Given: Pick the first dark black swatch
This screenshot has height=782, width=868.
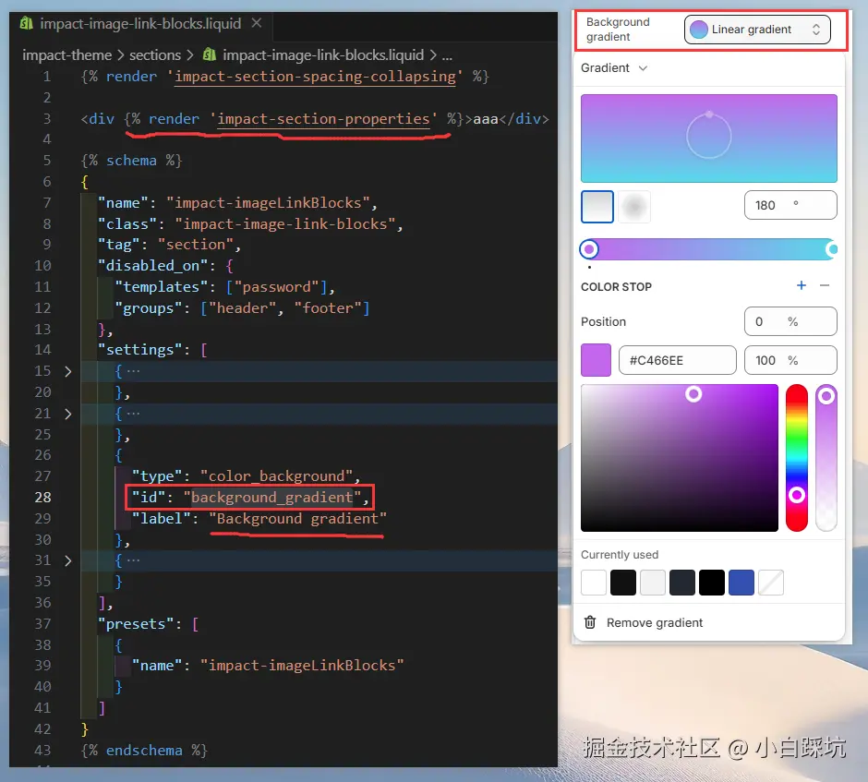Looking at the screenshot, I should pyautogui.click(x=622, y=583).
